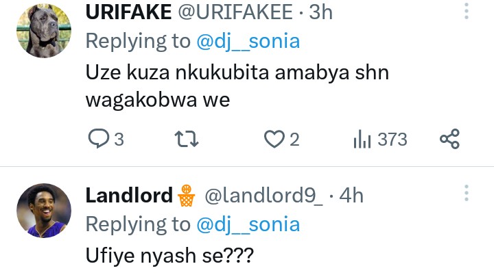The height and width of the screenshot is (277, 494).
Task: Go to the Landlord display name profile
Action: pos(128,196)
